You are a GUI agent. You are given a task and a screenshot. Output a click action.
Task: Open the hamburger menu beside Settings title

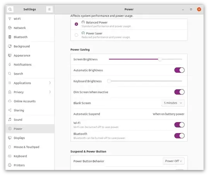(49, 9)
